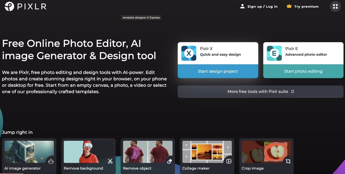Click the PIXLR wordmark text
Viewport: 345px width, 174px height.
coord(32,7)
